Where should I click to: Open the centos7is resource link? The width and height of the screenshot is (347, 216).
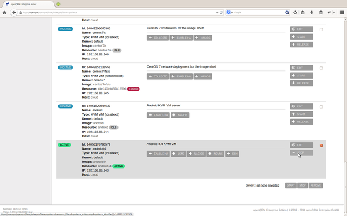pos(105,50)
